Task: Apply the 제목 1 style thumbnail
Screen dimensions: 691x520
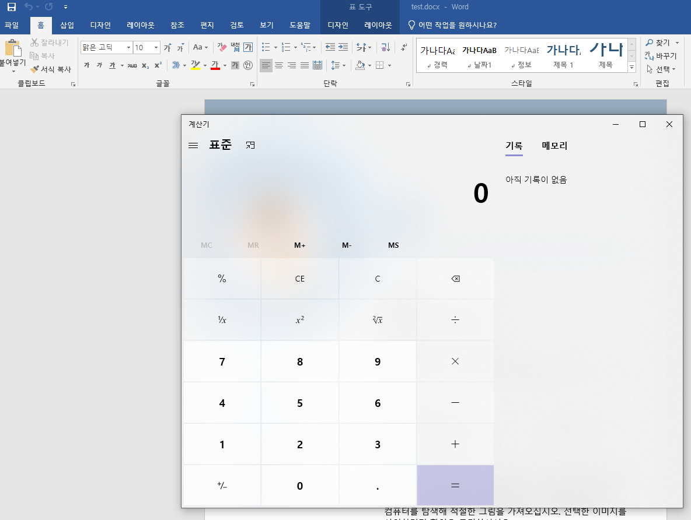Action: pos(563,55)
